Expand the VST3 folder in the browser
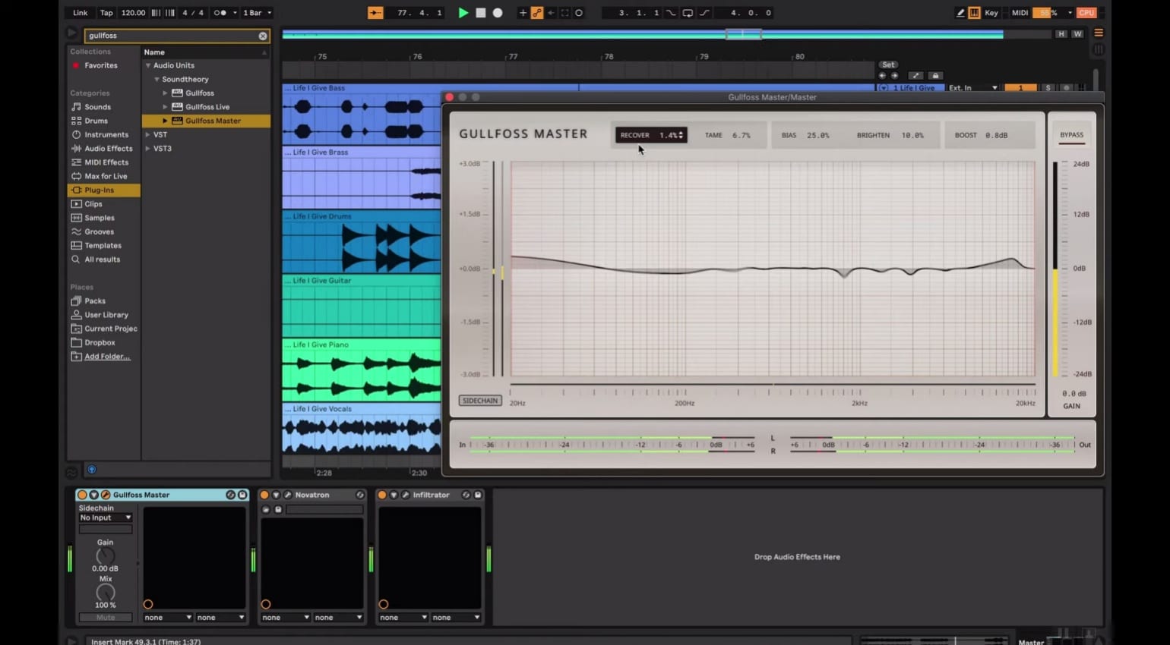This screenshot has width=1170, height=645. [147, 148]
